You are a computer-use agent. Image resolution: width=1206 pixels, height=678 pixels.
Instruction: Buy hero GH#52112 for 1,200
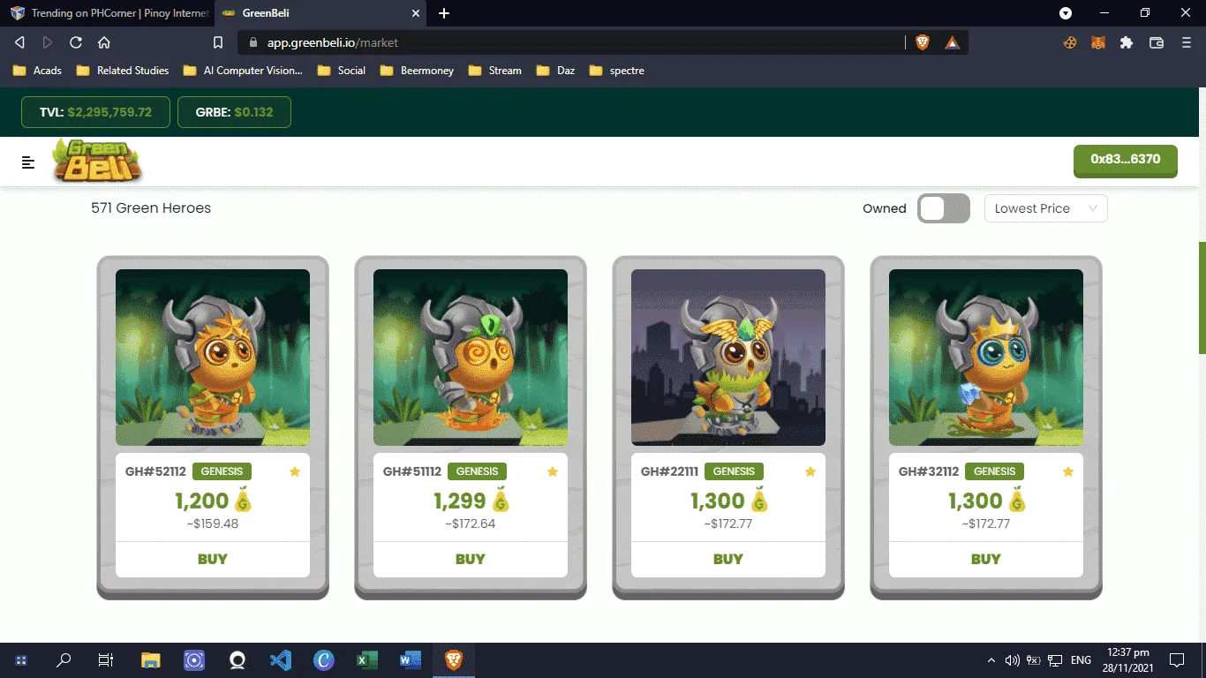(213, 559)
